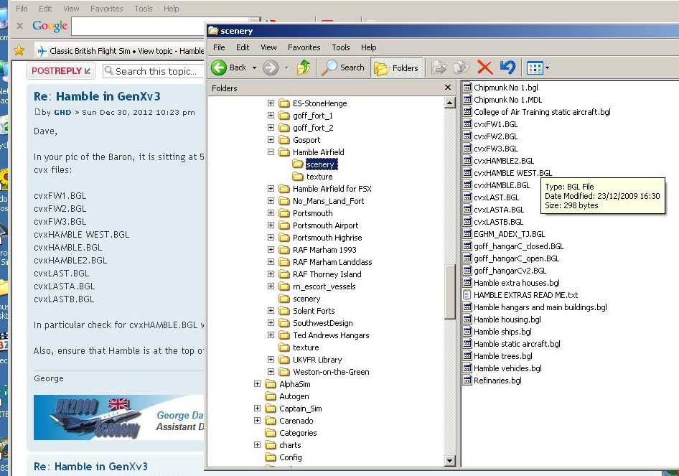Click the cvxHAMBLE2.BGL file icon
This screenshot has height=476, width=679.
(x=467, y=161)
